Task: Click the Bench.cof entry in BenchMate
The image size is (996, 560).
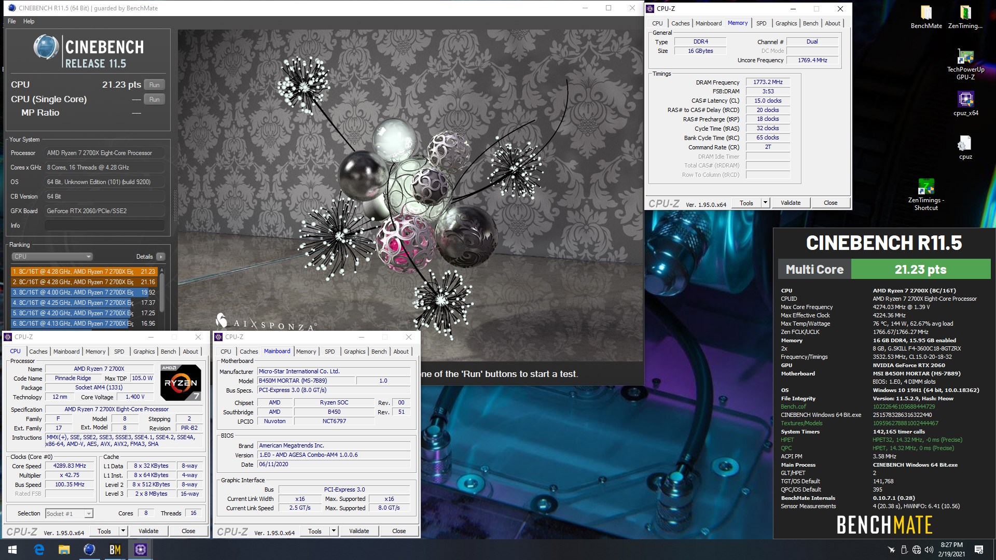Action: [x=793, y=407]
